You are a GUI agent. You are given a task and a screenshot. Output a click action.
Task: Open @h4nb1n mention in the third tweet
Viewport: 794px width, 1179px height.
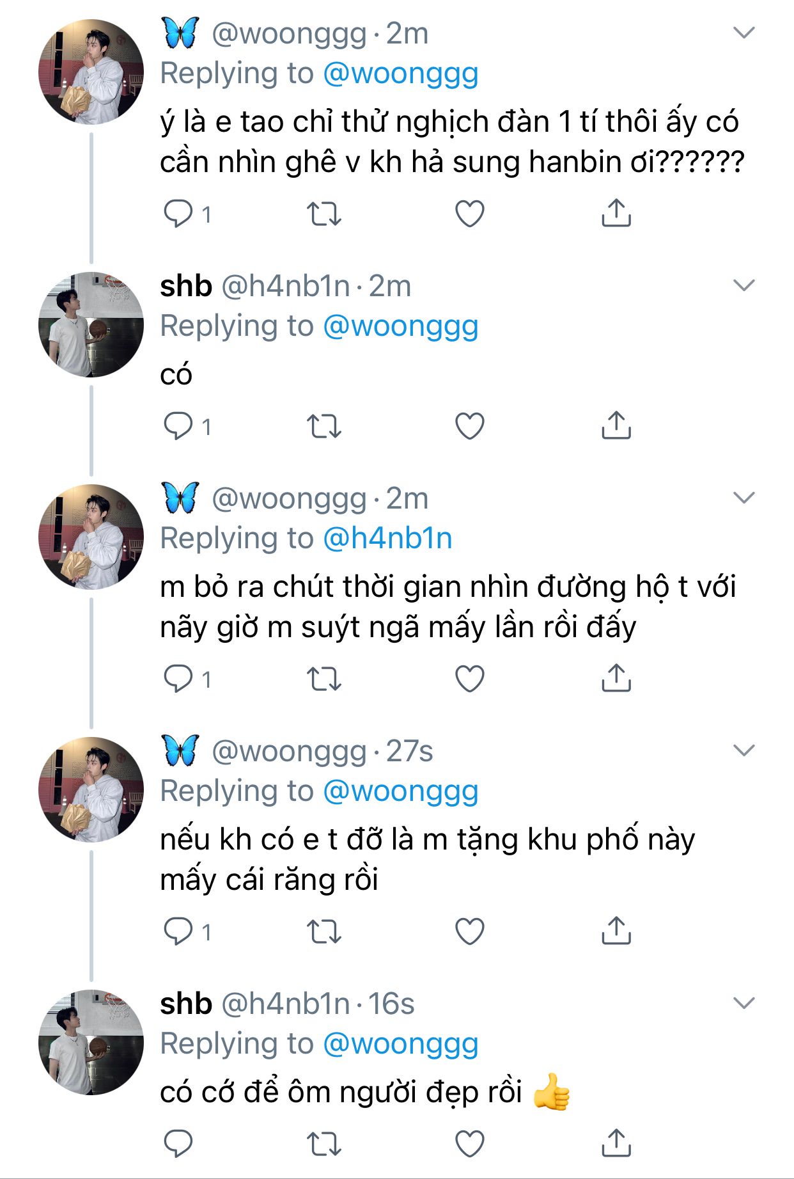[x=388, y=539]
